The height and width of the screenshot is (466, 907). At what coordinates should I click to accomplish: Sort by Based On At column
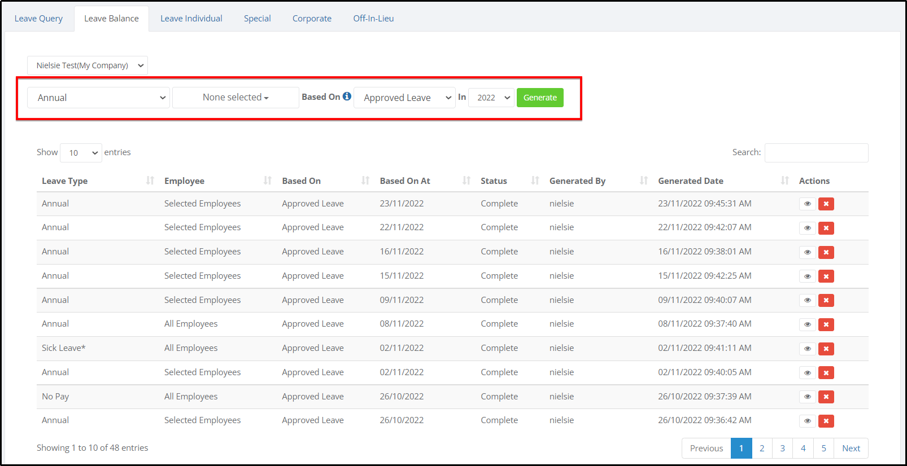425,181
